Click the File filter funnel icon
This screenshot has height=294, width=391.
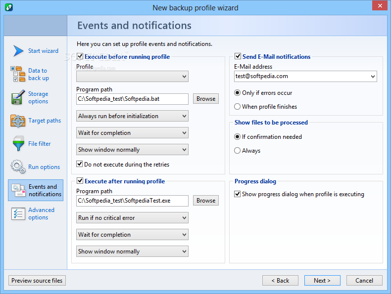pos(18,144)
